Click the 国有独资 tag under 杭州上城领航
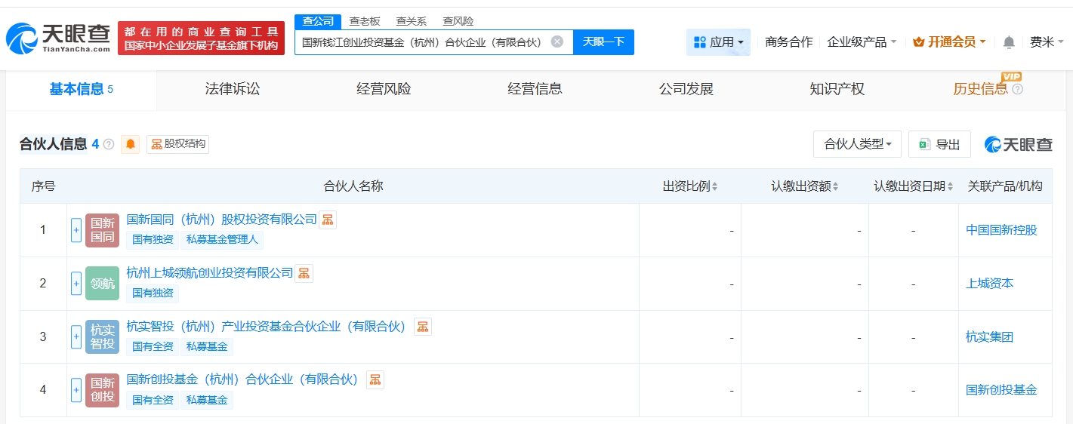 [153, 293]
